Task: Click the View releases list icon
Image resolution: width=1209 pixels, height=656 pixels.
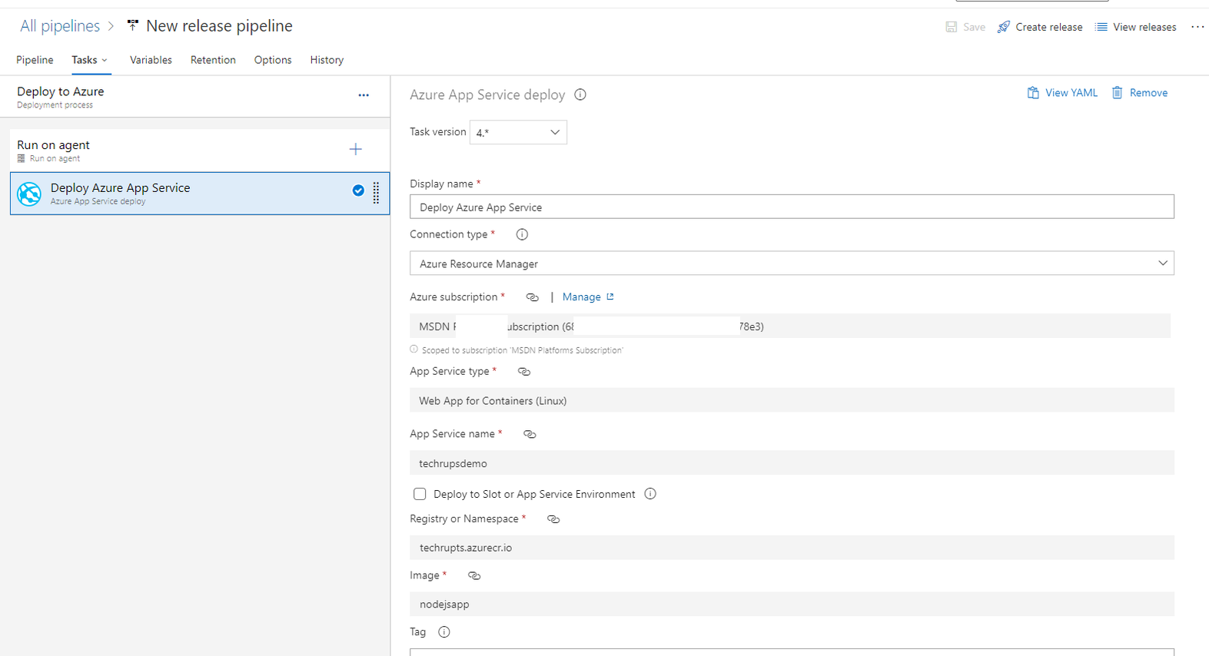Action: pyautogui.click(x=1101, y=27)
